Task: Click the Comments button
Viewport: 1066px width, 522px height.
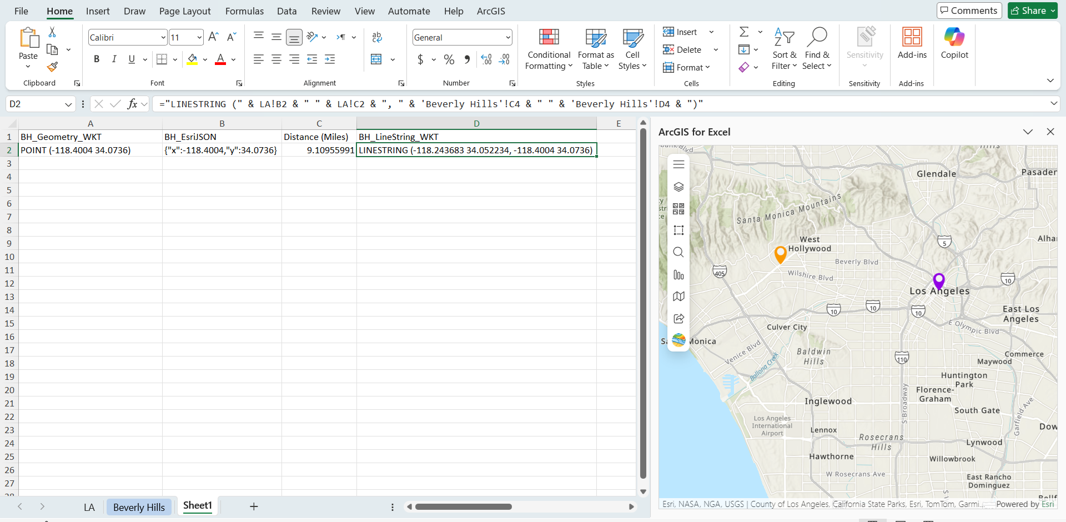Action: point(969,11)
